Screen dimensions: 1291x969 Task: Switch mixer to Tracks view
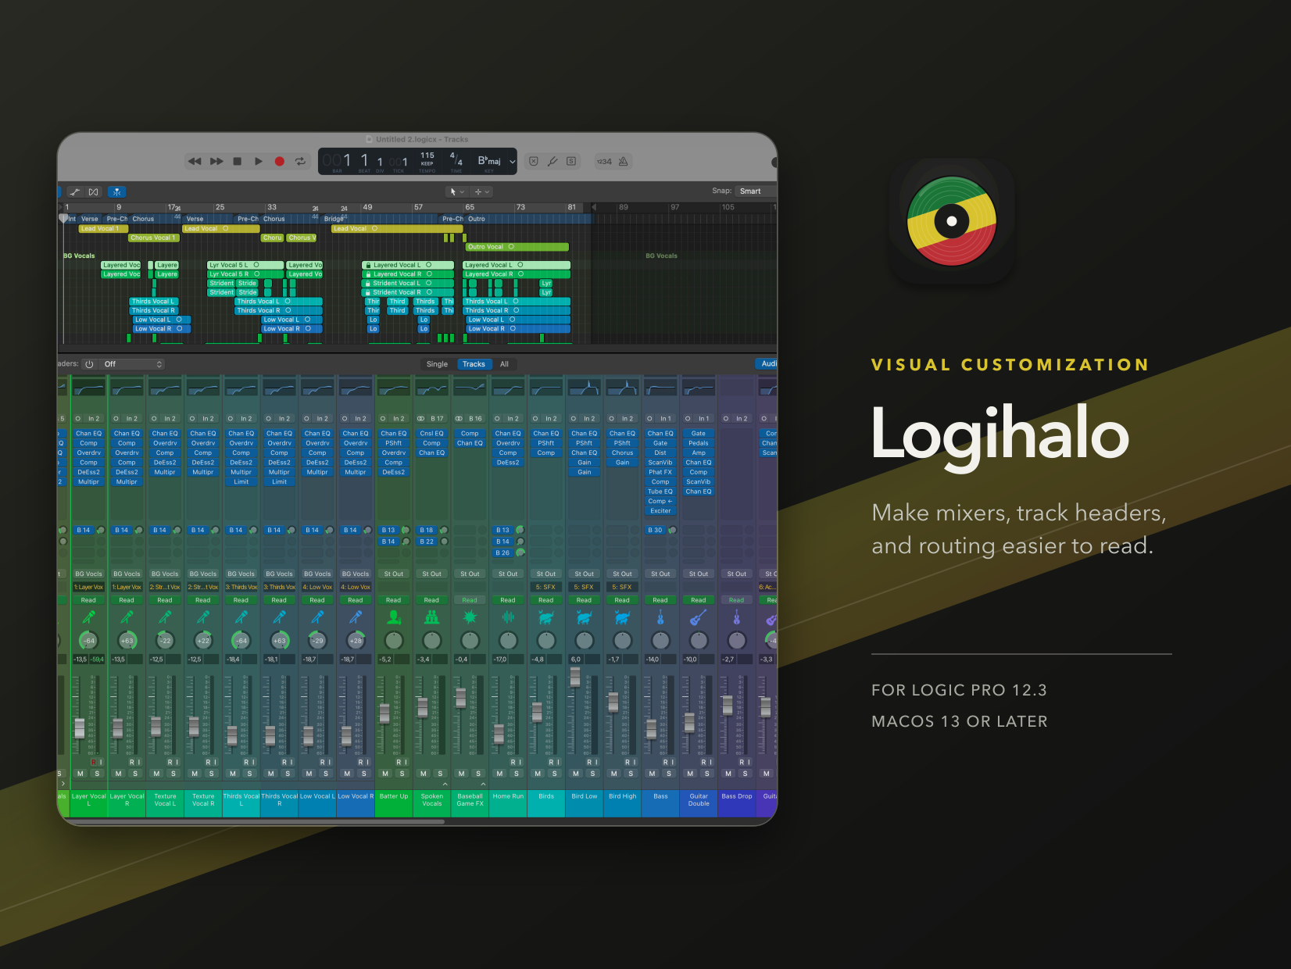click(474, 364)
